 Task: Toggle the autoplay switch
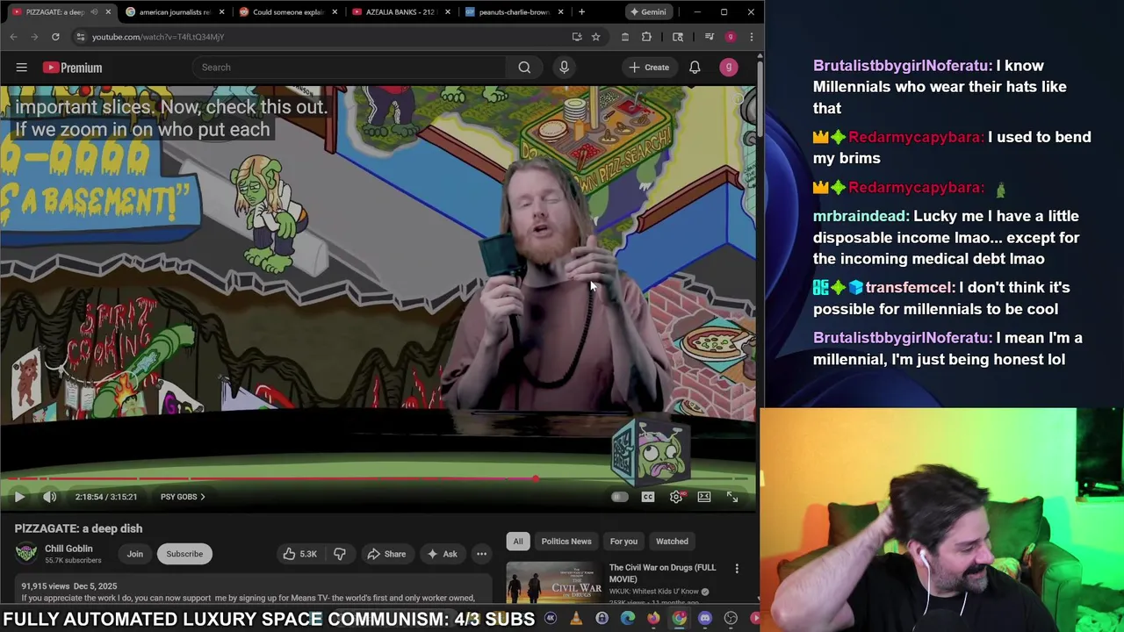[619, 497]
